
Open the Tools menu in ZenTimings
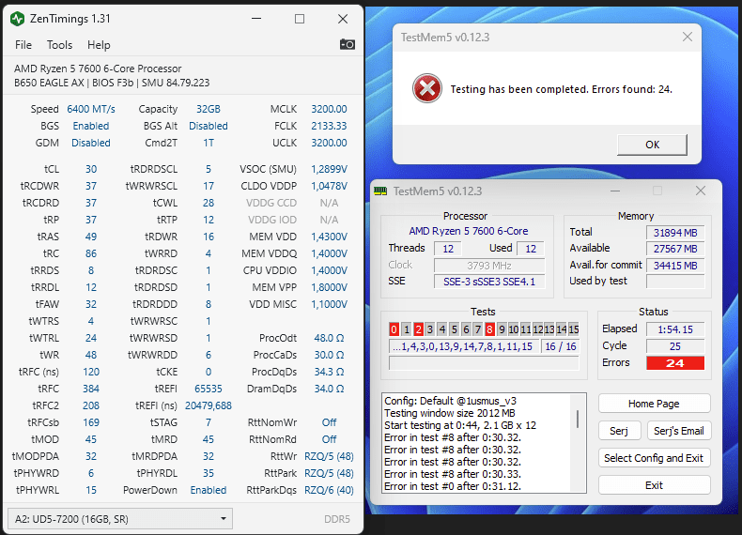59,45
